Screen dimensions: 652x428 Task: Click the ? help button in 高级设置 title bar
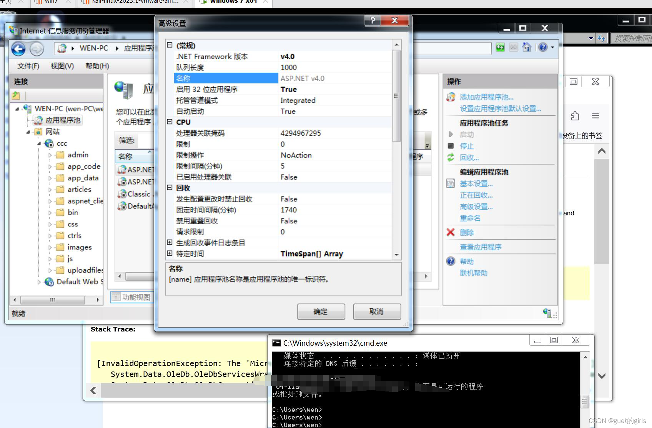(372, 21)
